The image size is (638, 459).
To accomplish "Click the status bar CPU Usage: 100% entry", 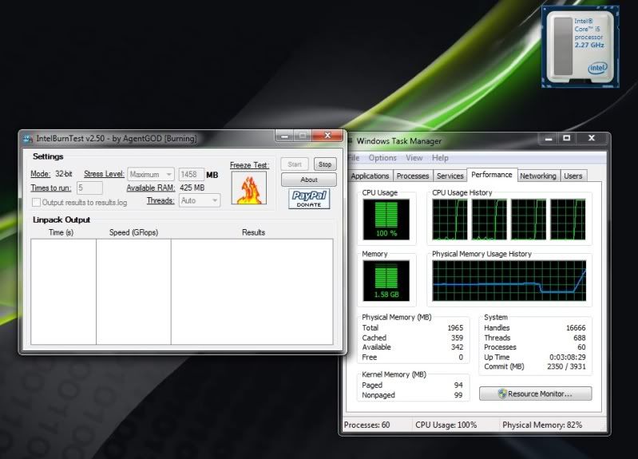I will (446, 425).
